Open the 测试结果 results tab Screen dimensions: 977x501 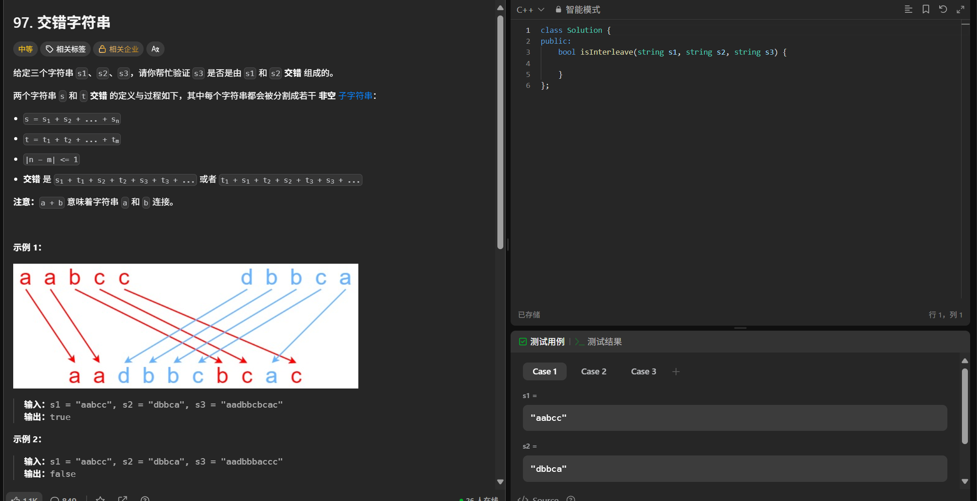(599, 342)
